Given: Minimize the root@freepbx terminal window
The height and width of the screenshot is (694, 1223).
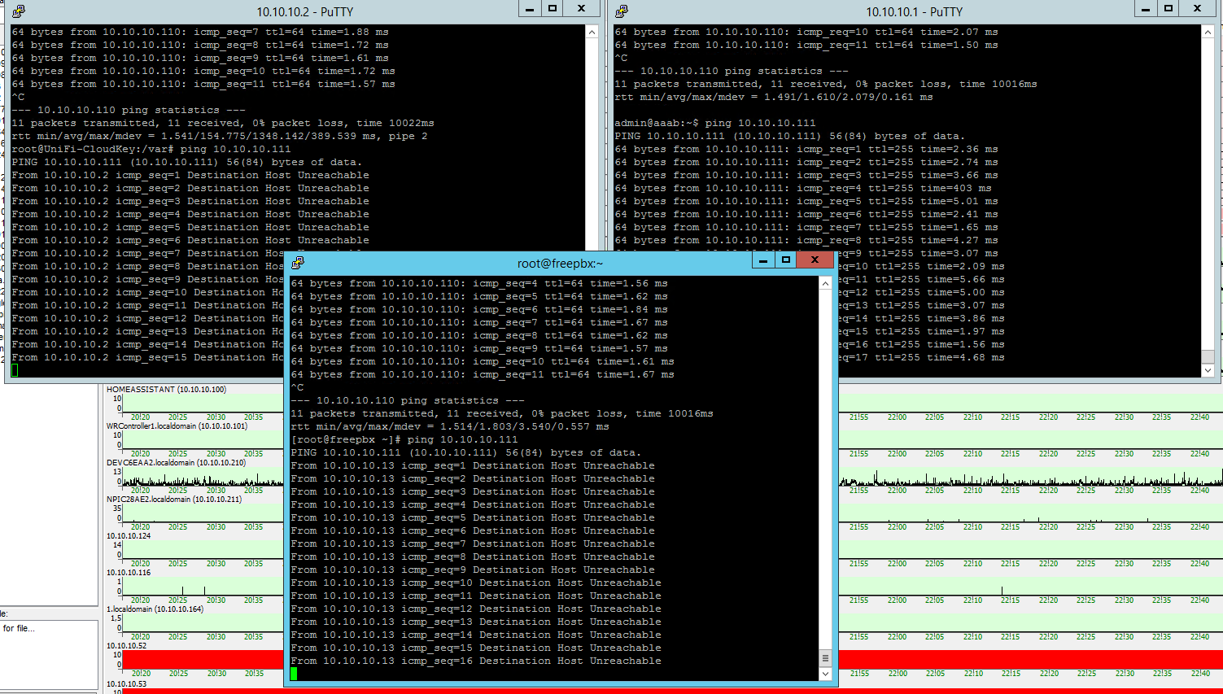Looking at the screenshot, I should [763, 260].
